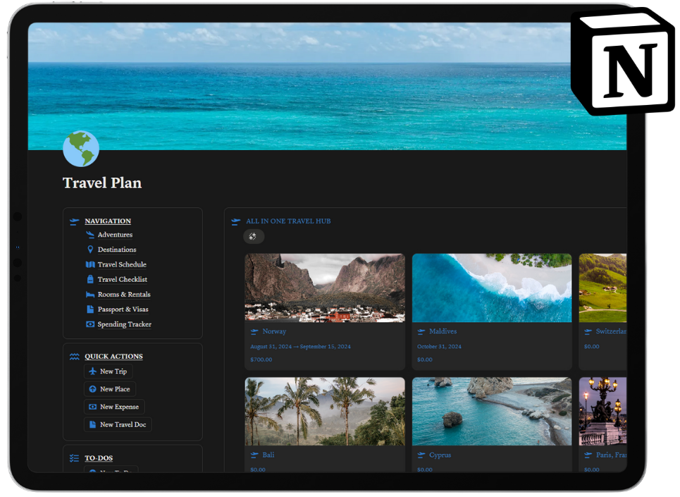Click the money icon next to Spending Tracker
This screenshot has width=680, height=497.
(x=89, y=324)
